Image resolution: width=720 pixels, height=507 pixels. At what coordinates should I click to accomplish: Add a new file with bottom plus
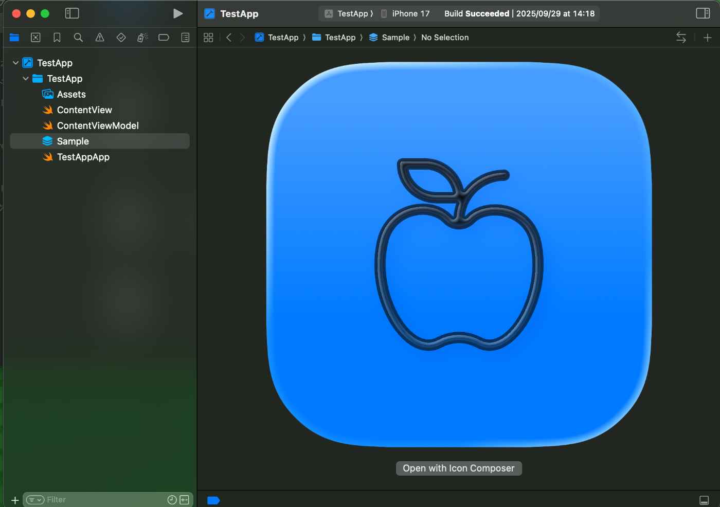tap(15, 500)
